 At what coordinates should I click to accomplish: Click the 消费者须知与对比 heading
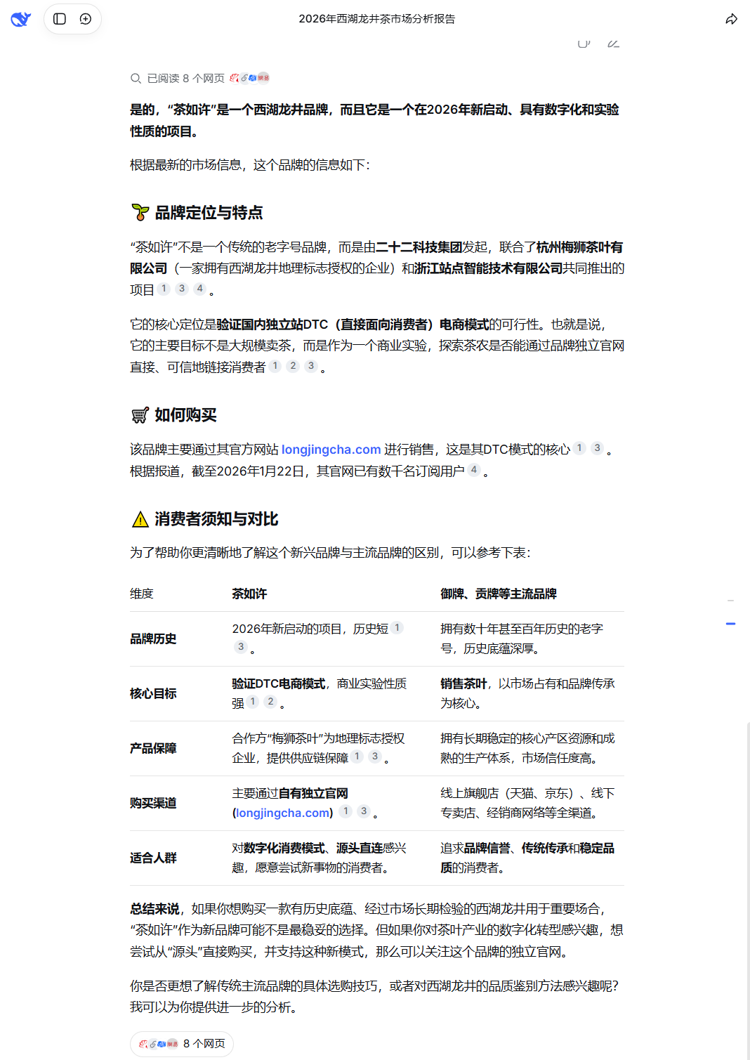[x=205, y=519]
